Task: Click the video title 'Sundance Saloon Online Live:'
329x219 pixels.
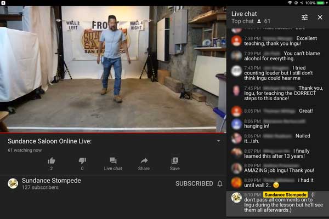Action: 50,141
